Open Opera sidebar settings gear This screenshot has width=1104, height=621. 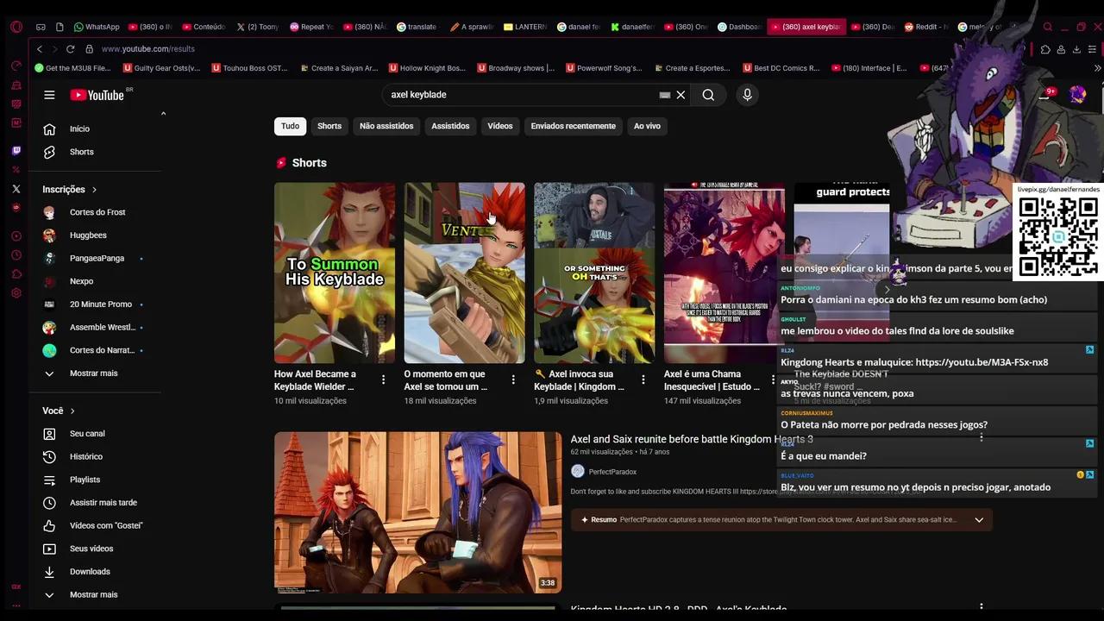coord(16,293)
